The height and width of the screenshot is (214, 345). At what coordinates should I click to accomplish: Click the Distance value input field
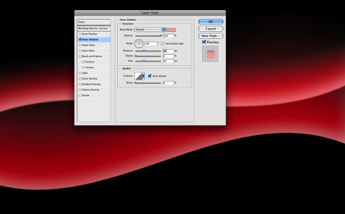click(168, 51)
